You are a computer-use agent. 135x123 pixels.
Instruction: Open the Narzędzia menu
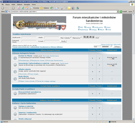[27, 5]
